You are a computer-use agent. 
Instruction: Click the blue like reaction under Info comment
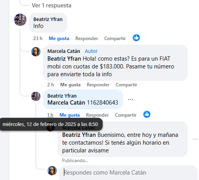coord(136,38)
